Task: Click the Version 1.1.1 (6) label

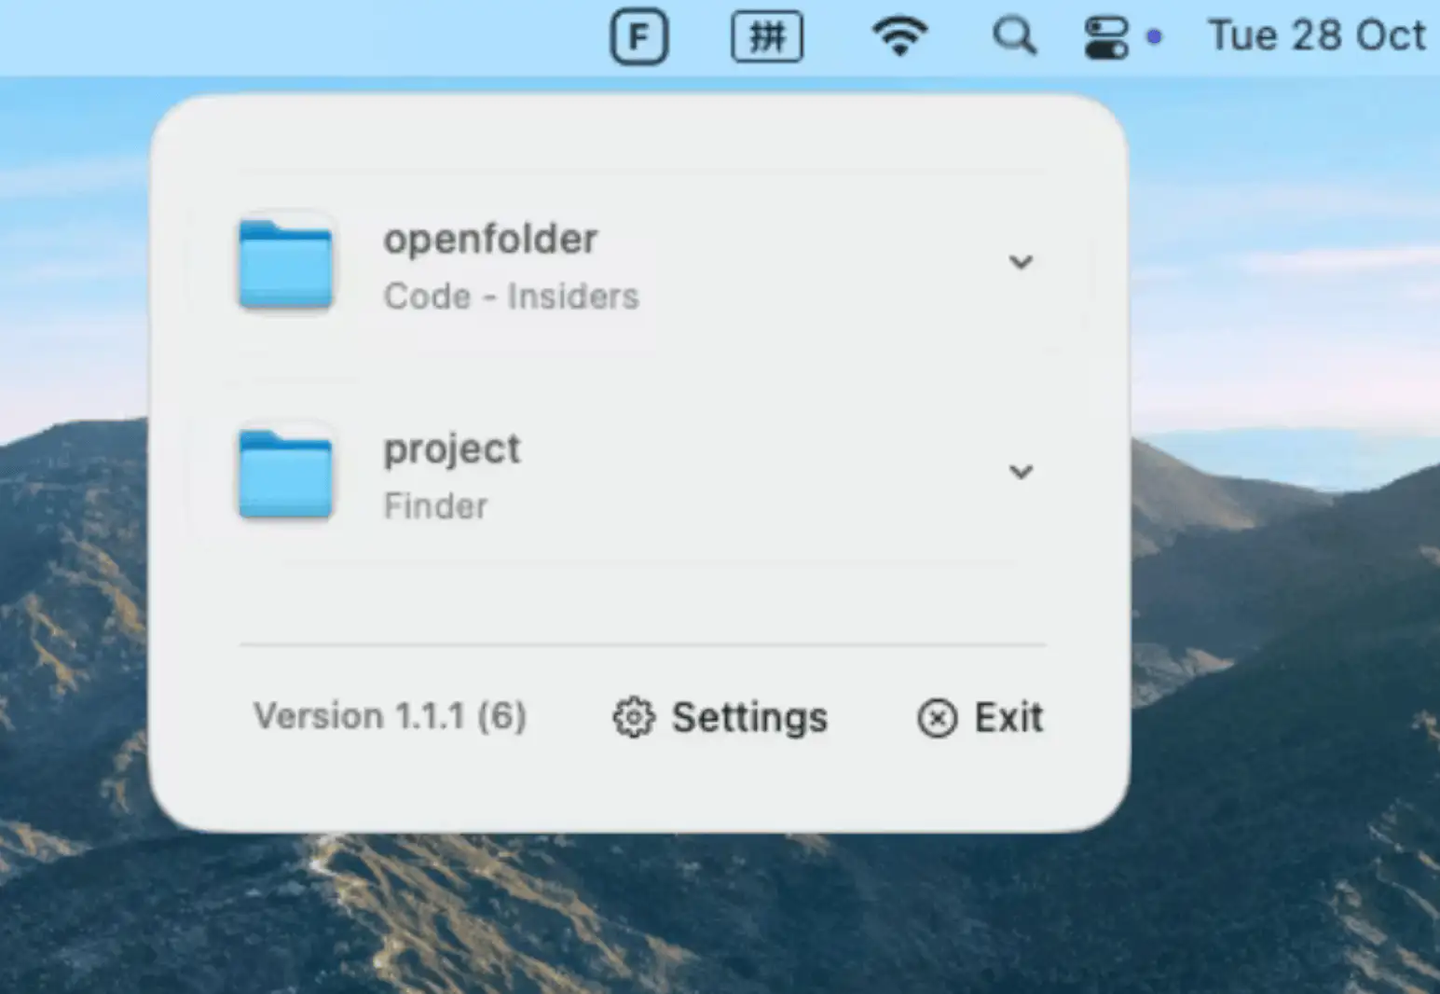Action: (390, 716)
